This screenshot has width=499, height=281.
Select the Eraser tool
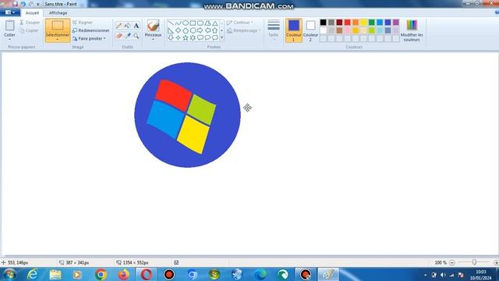(x=119, y=36)
